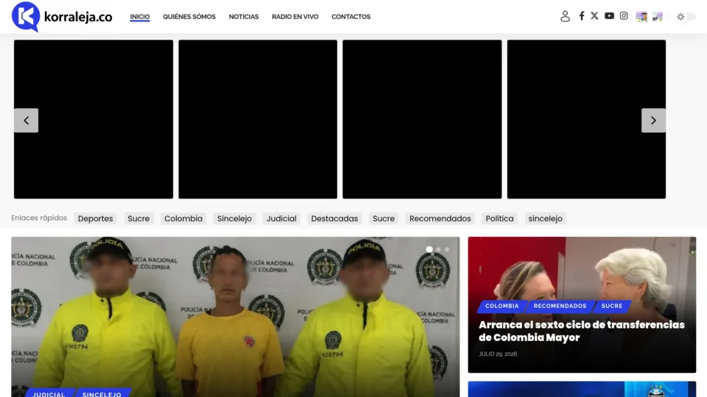Open the X (Twitter) profile icon
This screenshot has width=707, height=397.
594,15
